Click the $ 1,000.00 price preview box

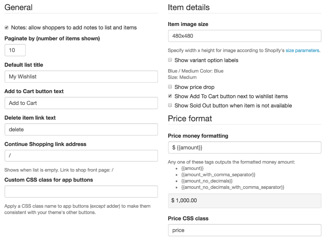244,200
